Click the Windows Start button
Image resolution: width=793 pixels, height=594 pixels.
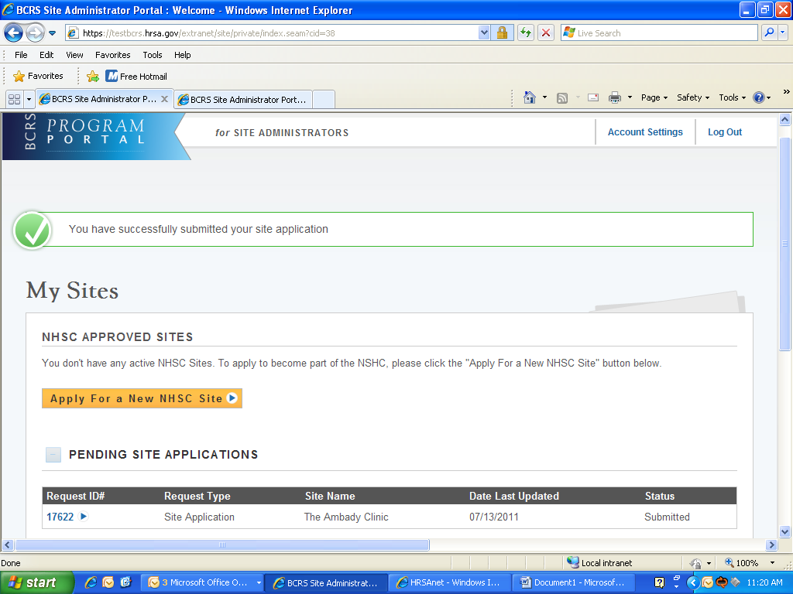[37, 582]
